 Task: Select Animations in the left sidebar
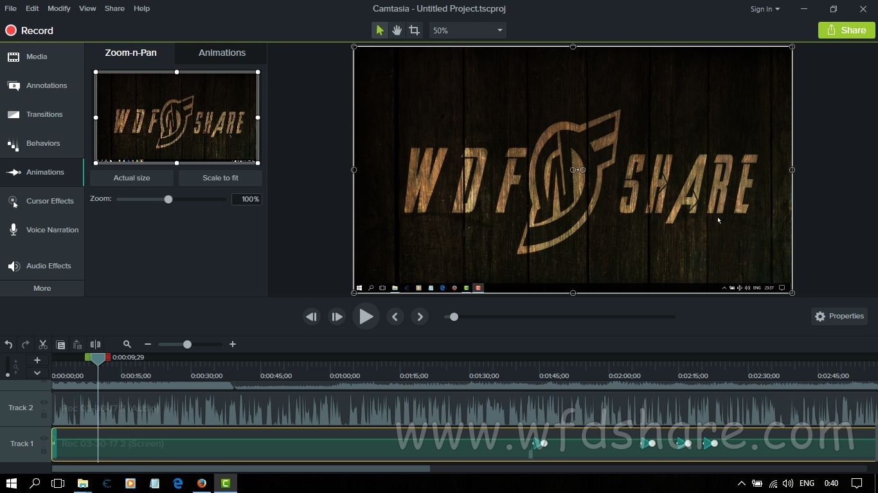pyautogui.click(x=42, y=172)
